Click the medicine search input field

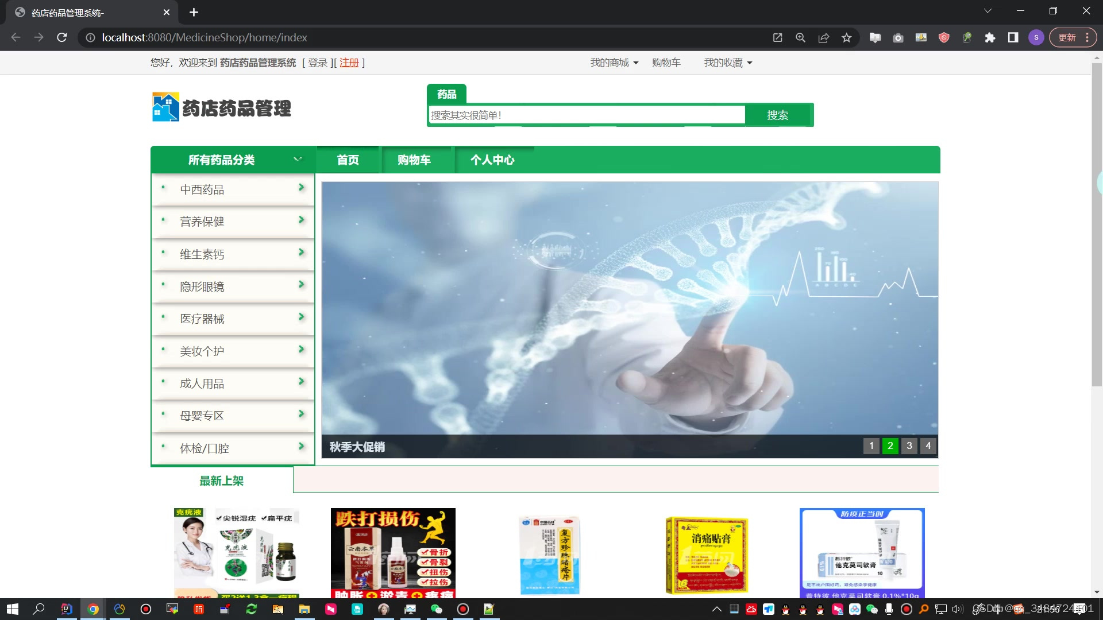click(586, 115)
